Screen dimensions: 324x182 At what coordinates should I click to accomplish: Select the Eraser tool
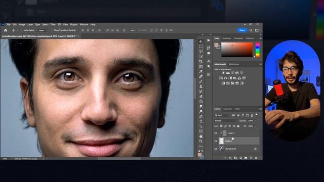tap(200, 97)
